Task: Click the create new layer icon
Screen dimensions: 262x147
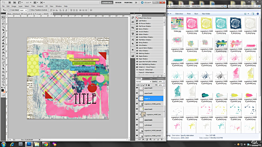Action: click(158, 140)
